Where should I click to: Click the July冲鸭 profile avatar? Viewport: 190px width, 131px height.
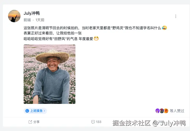pos(14,16)
